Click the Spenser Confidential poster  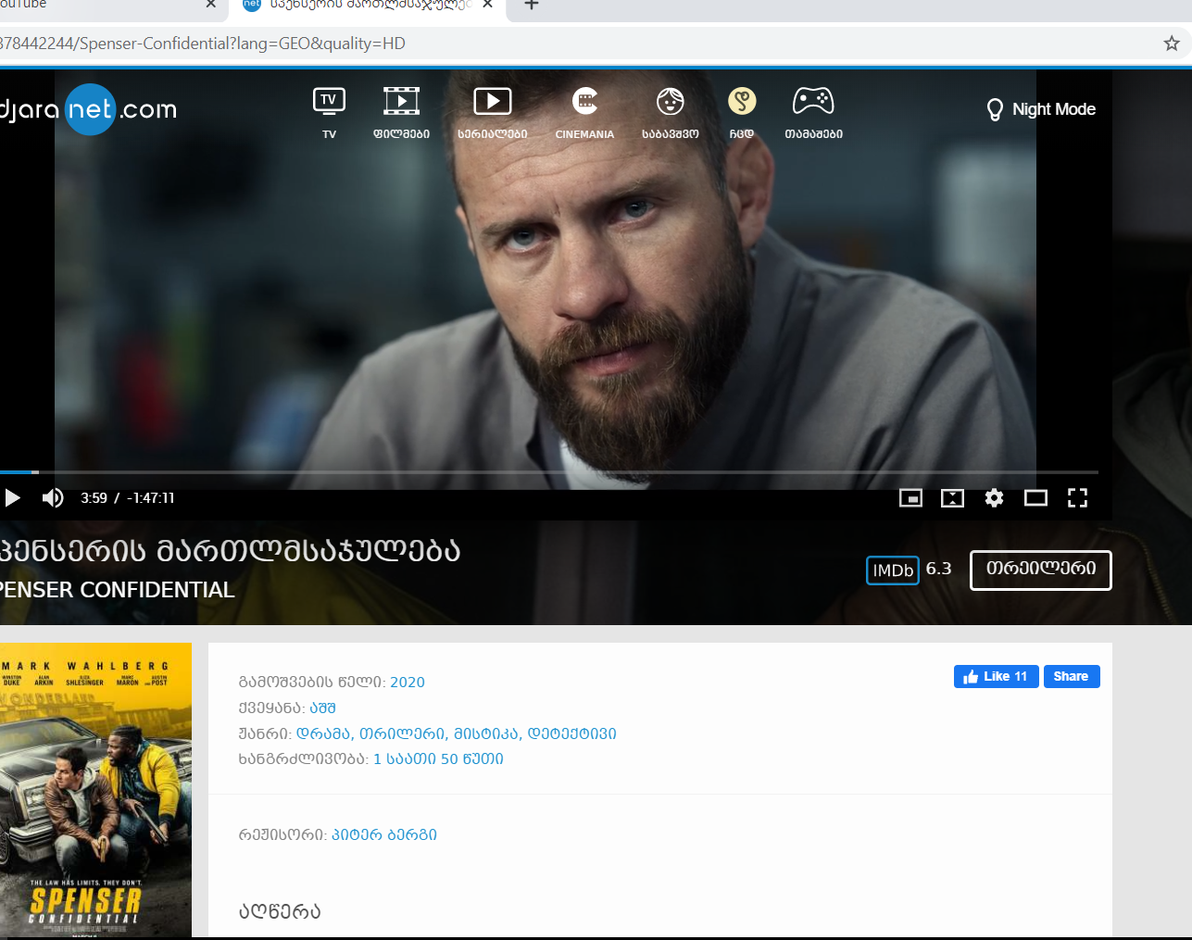pos(95,790)
